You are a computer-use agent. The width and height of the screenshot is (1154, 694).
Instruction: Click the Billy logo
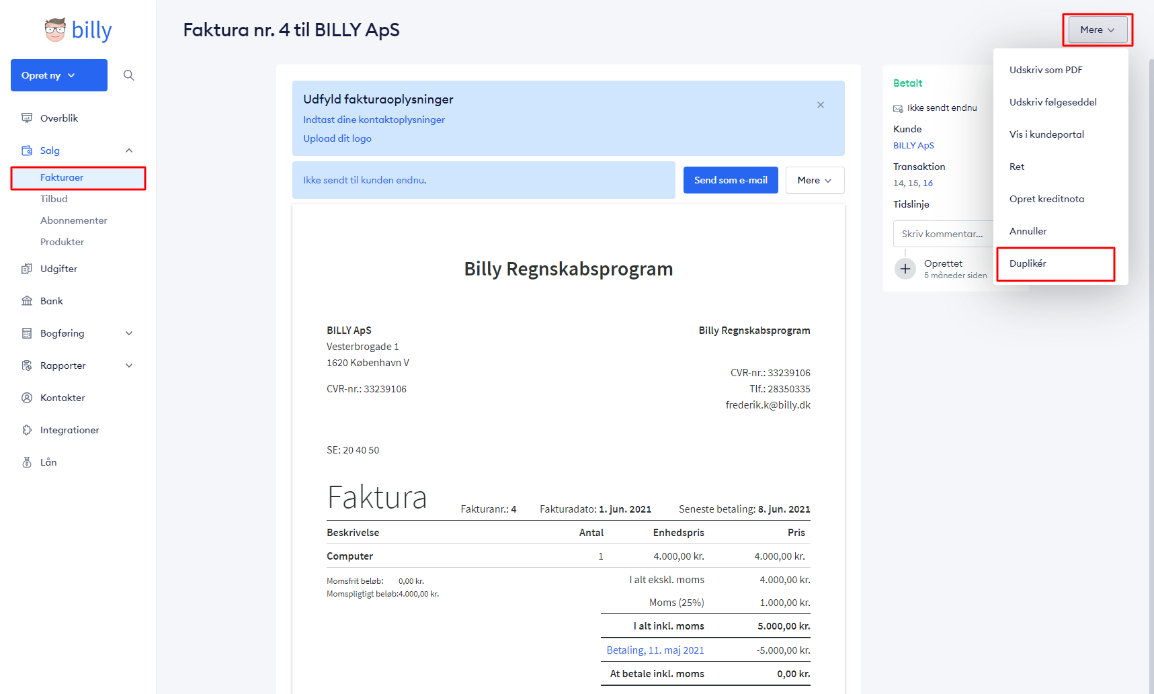(78, 30)
